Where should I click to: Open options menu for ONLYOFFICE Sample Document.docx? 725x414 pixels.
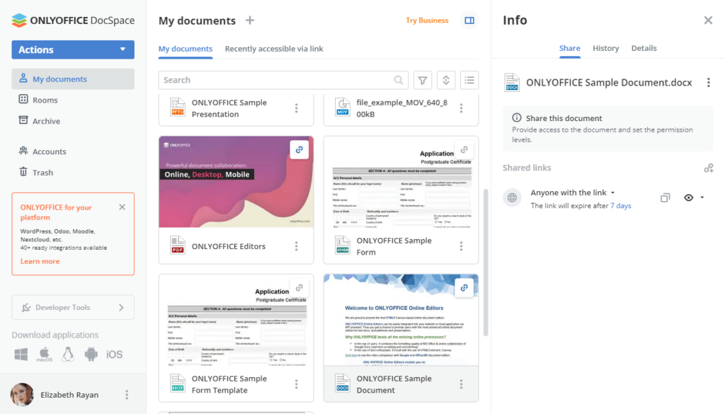(708, 82)
